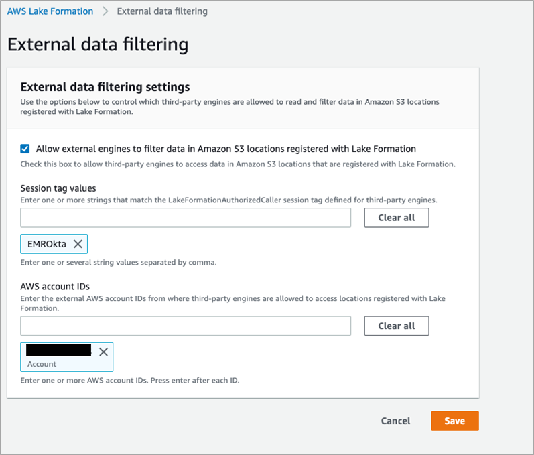This screenshot has height=455, width=534.
Task: Focus the Session tag values input
Action: pos(186,218)
